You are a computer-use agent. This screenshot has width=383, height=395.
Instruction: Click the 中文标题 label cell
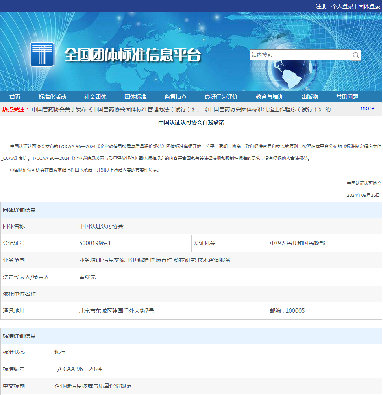[26, 386]
